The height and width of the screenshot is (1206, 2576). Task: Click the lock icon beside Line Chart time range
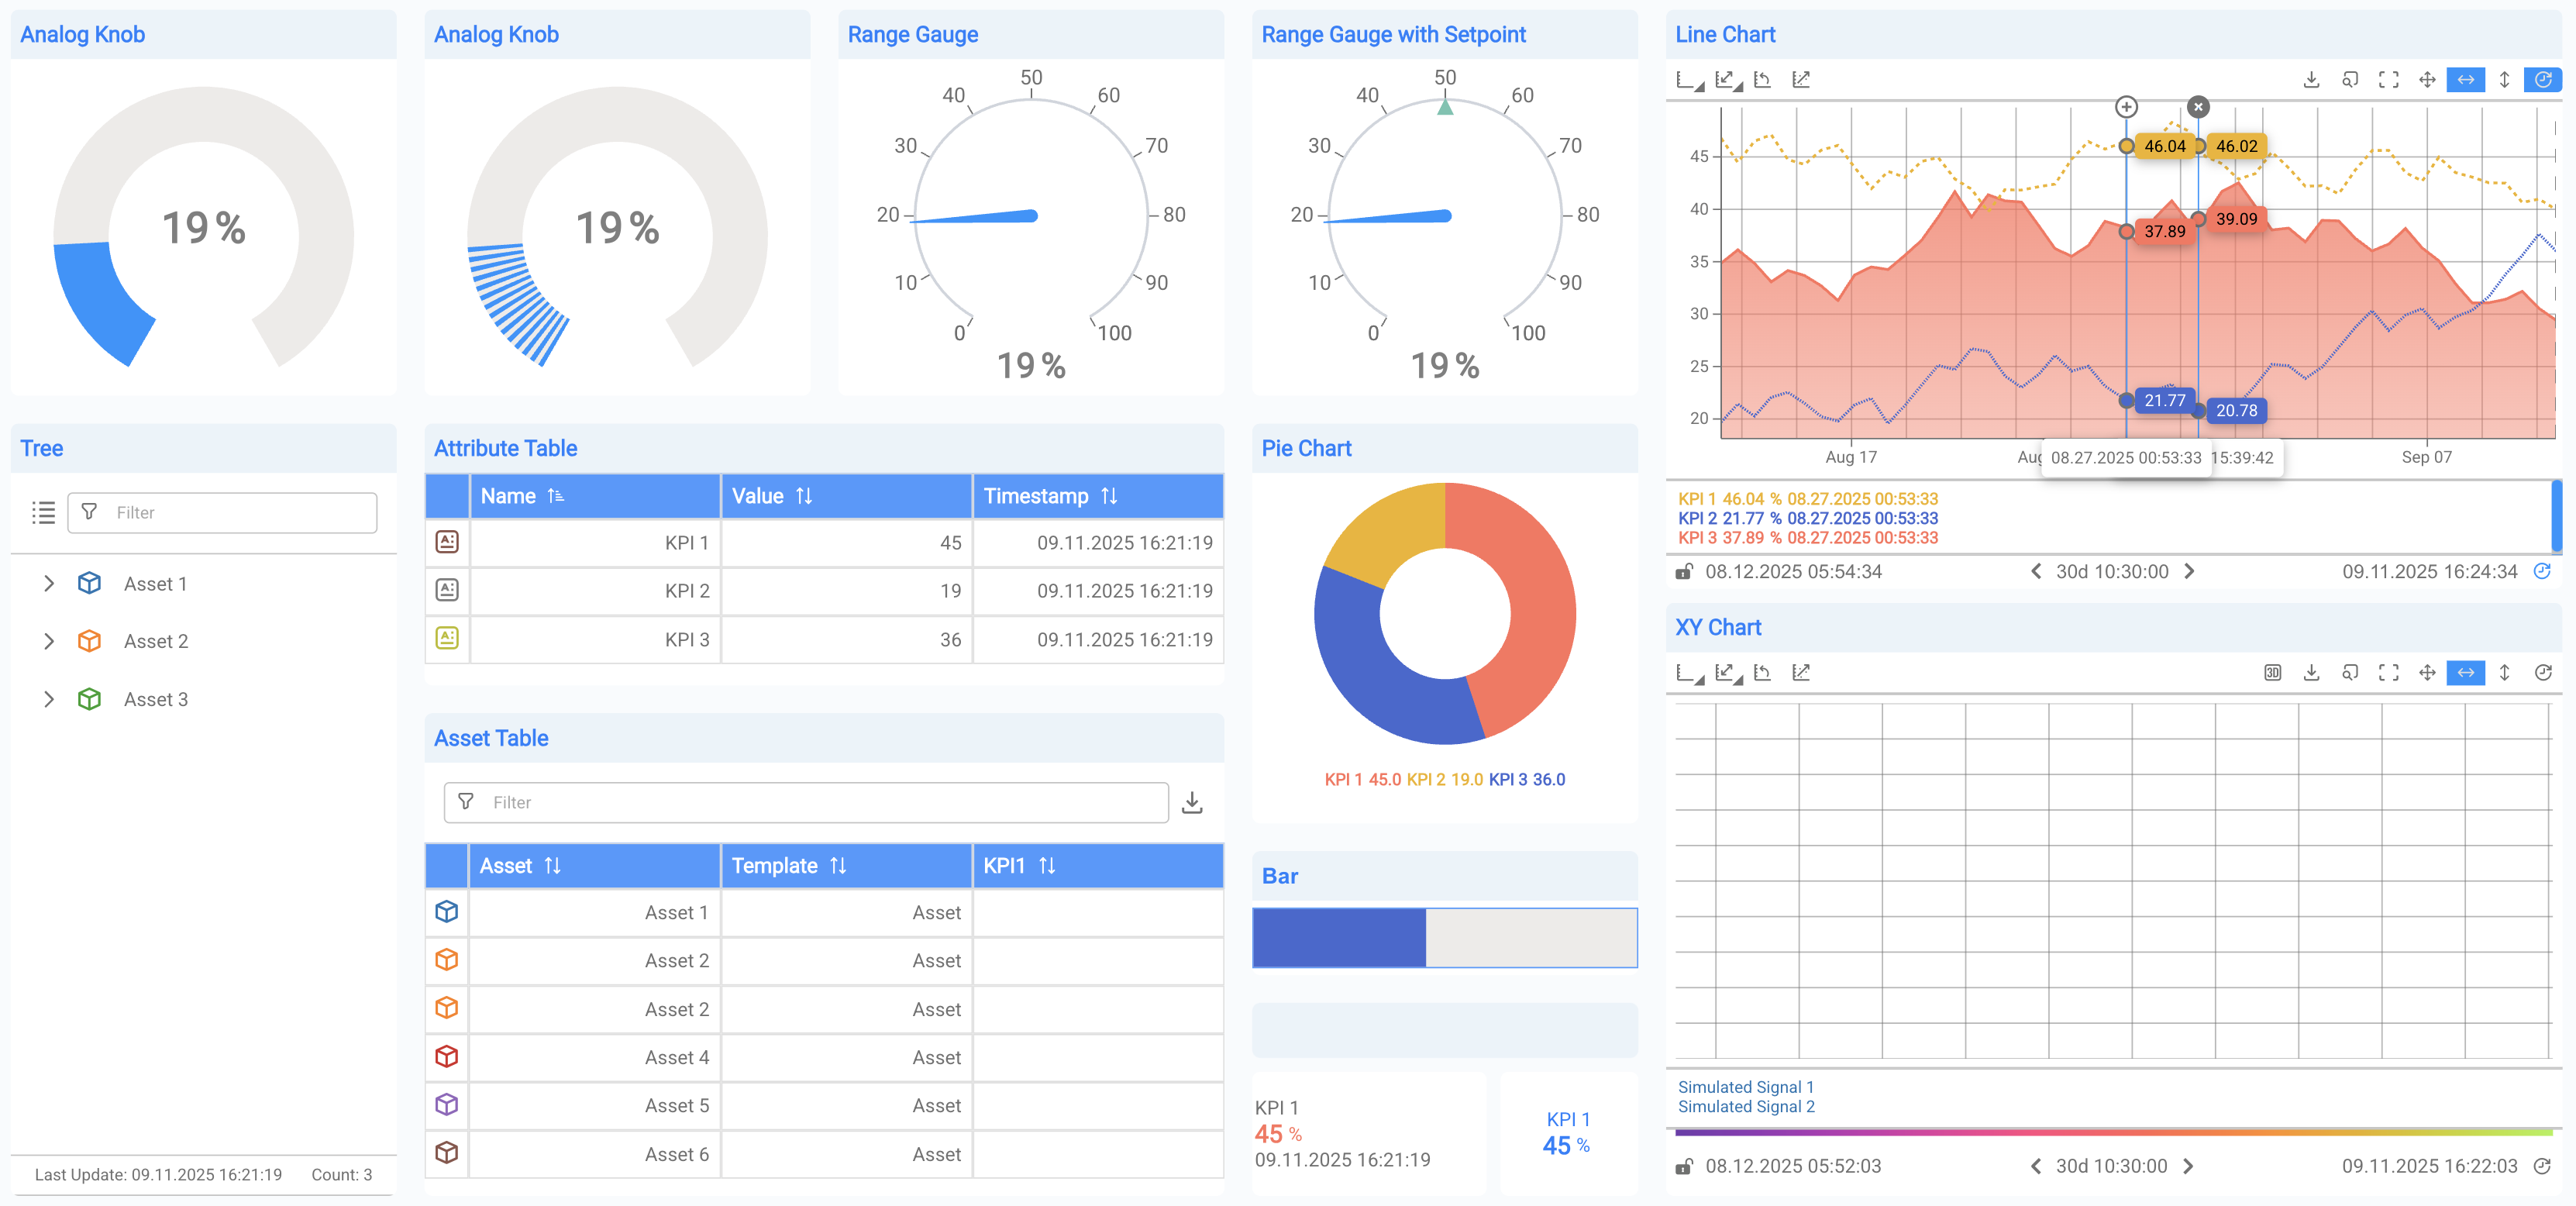coord(1683,571)
